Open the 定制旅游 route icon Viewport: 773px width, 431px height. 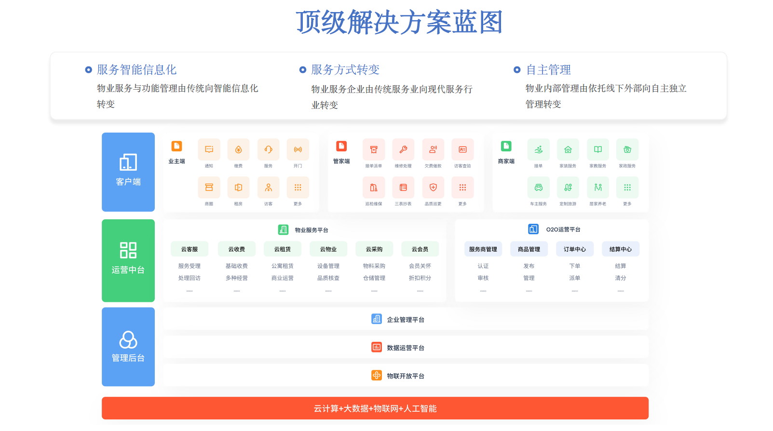[568, 188]
